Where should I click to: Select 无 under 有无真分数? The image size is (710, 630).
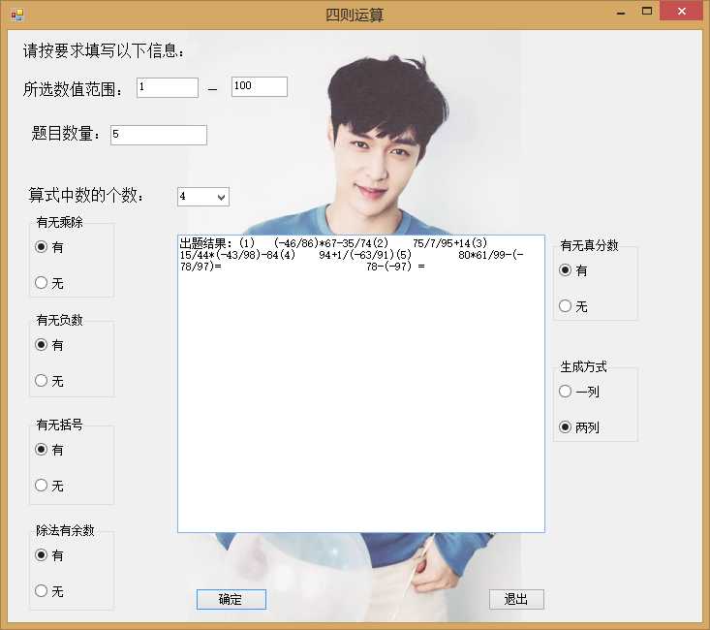tap(573, 306)
